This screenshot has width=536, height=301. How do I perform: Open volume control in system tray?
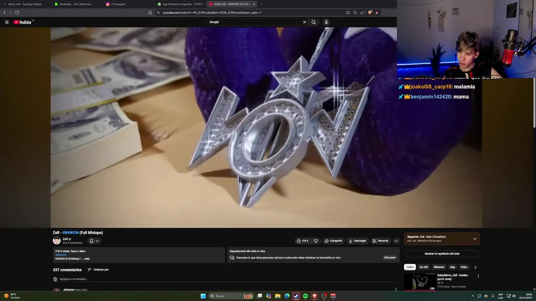(x=514, y=296)
